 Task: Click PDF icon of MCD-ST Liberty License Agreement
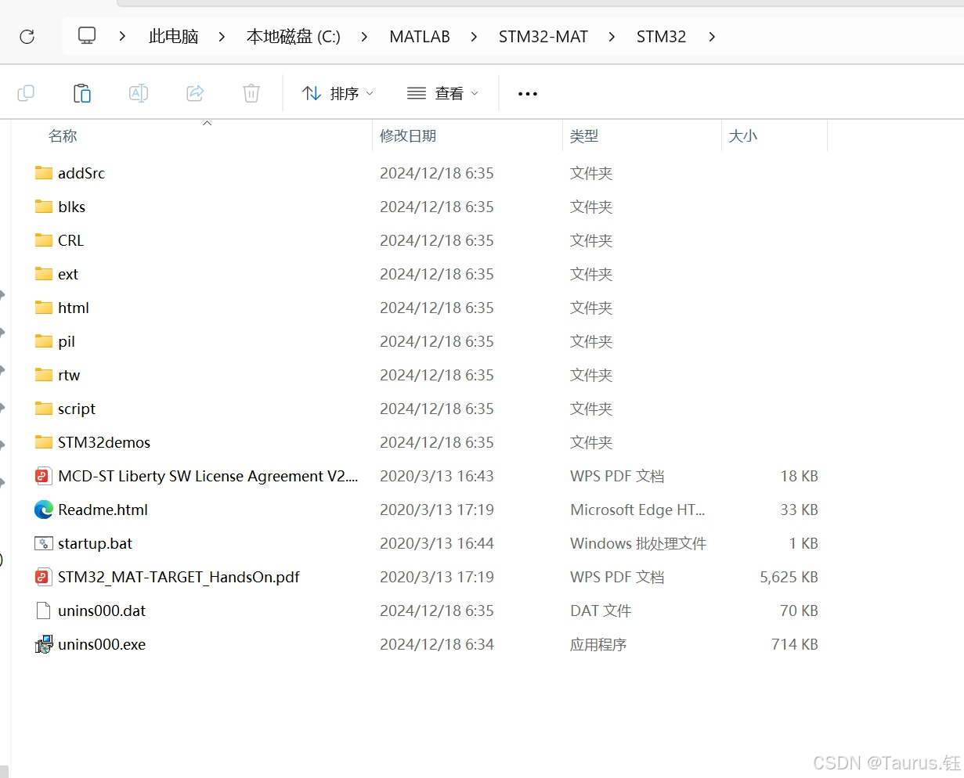(43, 476)
